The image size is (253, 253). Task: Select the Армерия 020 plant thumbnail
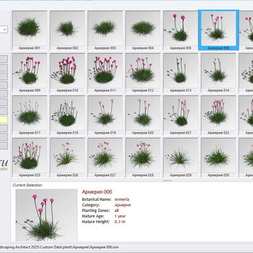click(143, 115)
